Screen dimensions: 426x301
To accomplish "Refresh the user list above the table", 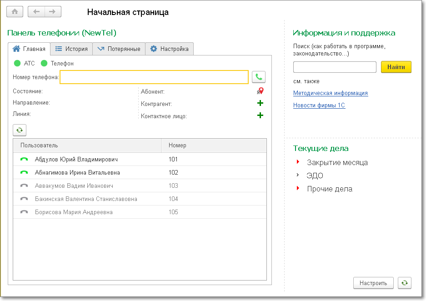I will [20, 130].
